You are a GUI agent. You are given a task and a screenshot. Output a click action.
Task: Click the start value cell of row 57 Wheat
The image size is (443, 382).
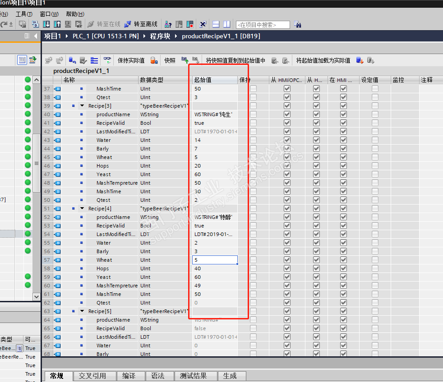215,260
